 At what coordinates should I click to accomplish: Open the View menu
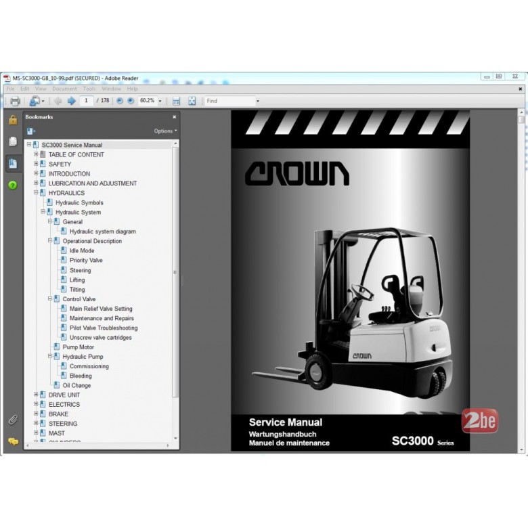41,89
